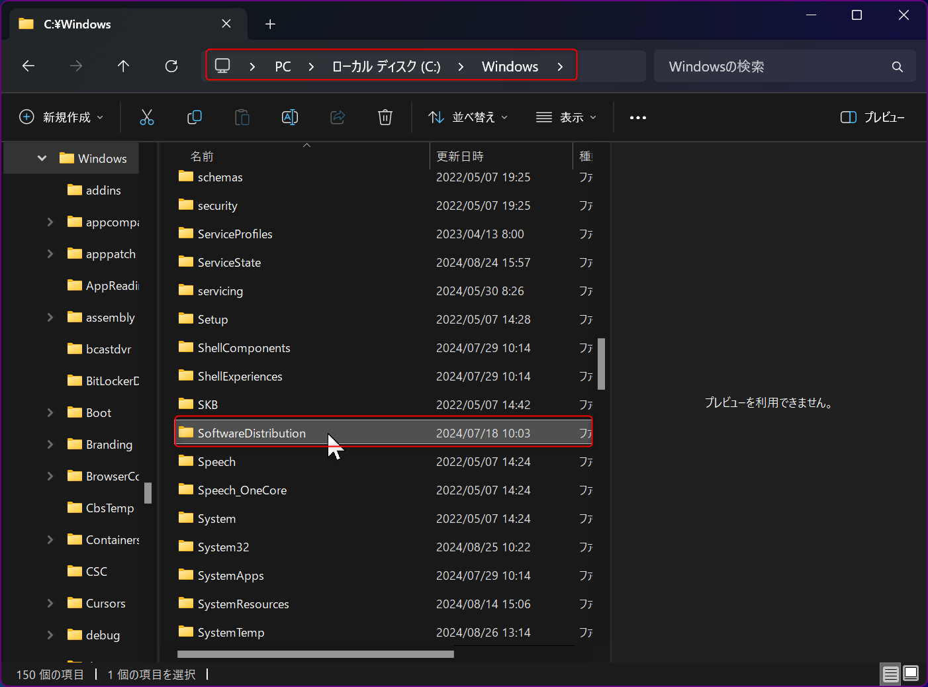Refresh the Windows folder view

pyautogui.click(x=171, y=66)
